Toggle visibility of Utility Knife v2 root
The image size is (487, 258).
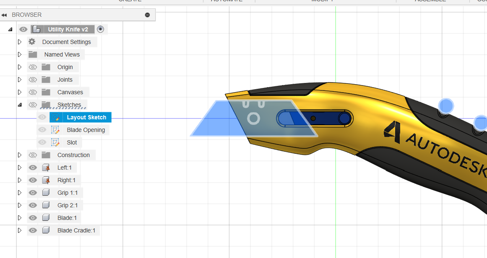pyautogui.click(x=23, y=29)
